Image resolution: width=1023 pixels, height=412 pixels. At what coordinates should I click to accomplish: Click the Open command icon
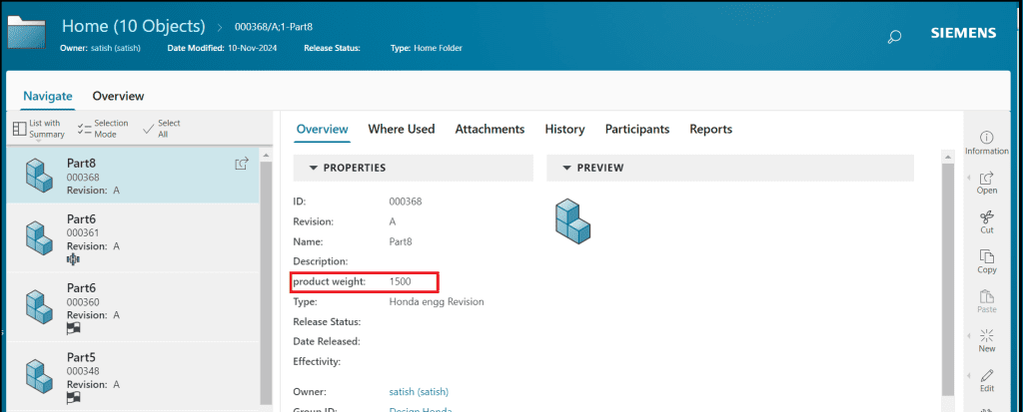(986, 178)
